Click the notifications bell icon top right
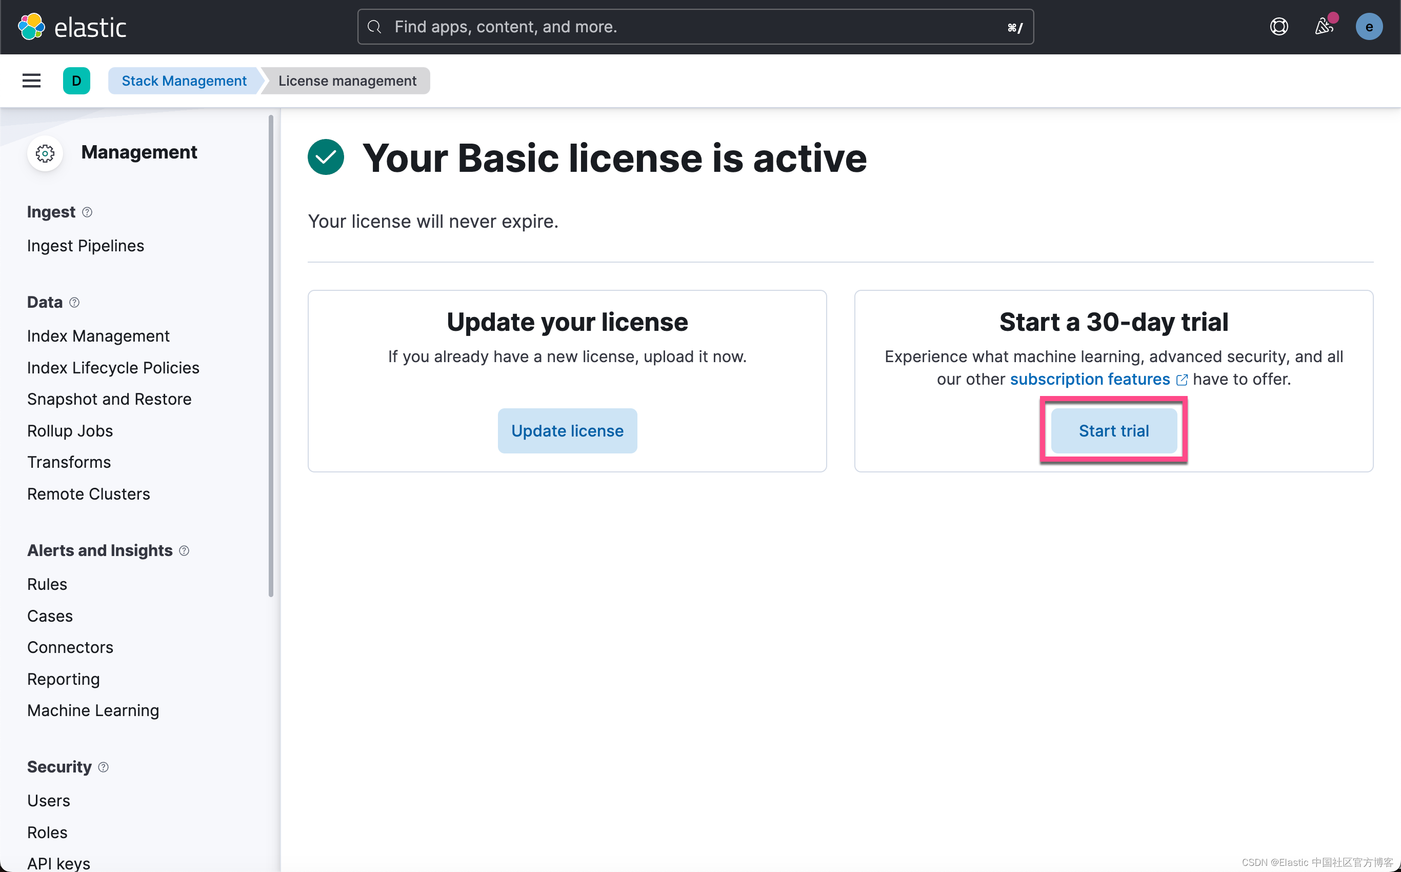 coord(1324,27)
